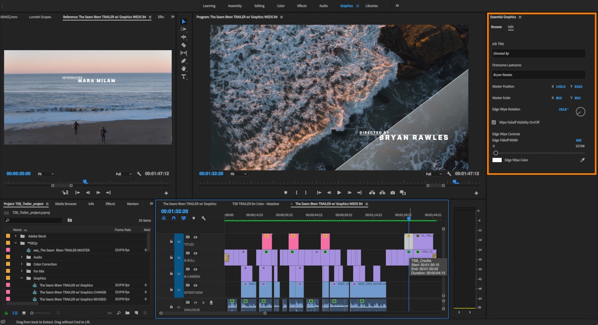Toggle Linked Selection in the timeline
The image size is (598, 325).
(x=183, y=218)
